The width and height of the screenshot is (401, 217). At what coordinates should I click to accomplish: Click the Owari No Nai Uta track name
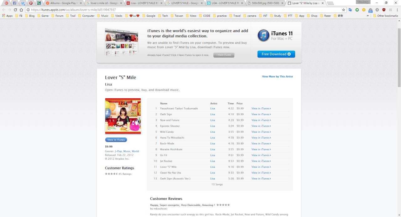tap(170, 173)
